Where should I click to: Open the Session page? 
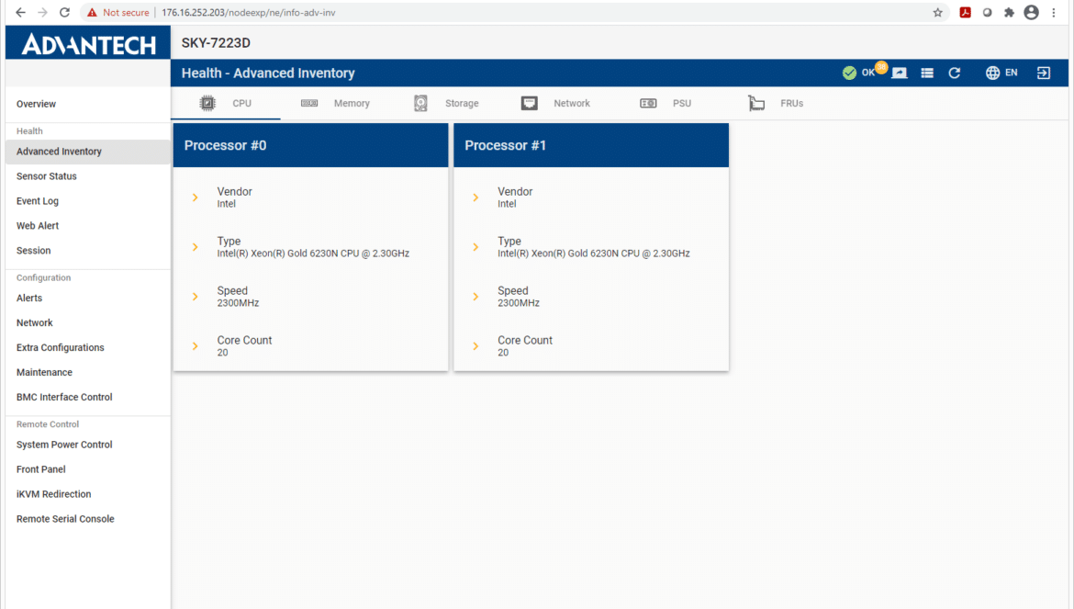[x=88, y=251]
